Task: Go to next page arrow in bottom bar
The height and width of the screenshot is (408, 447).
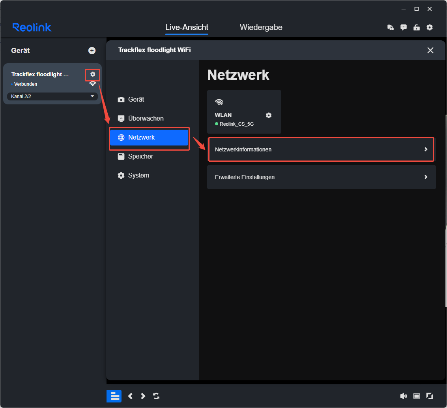Action: [x=143, y=396]
